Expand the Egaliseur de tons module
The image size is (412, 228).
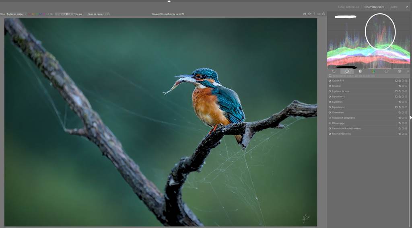[340, 91]
